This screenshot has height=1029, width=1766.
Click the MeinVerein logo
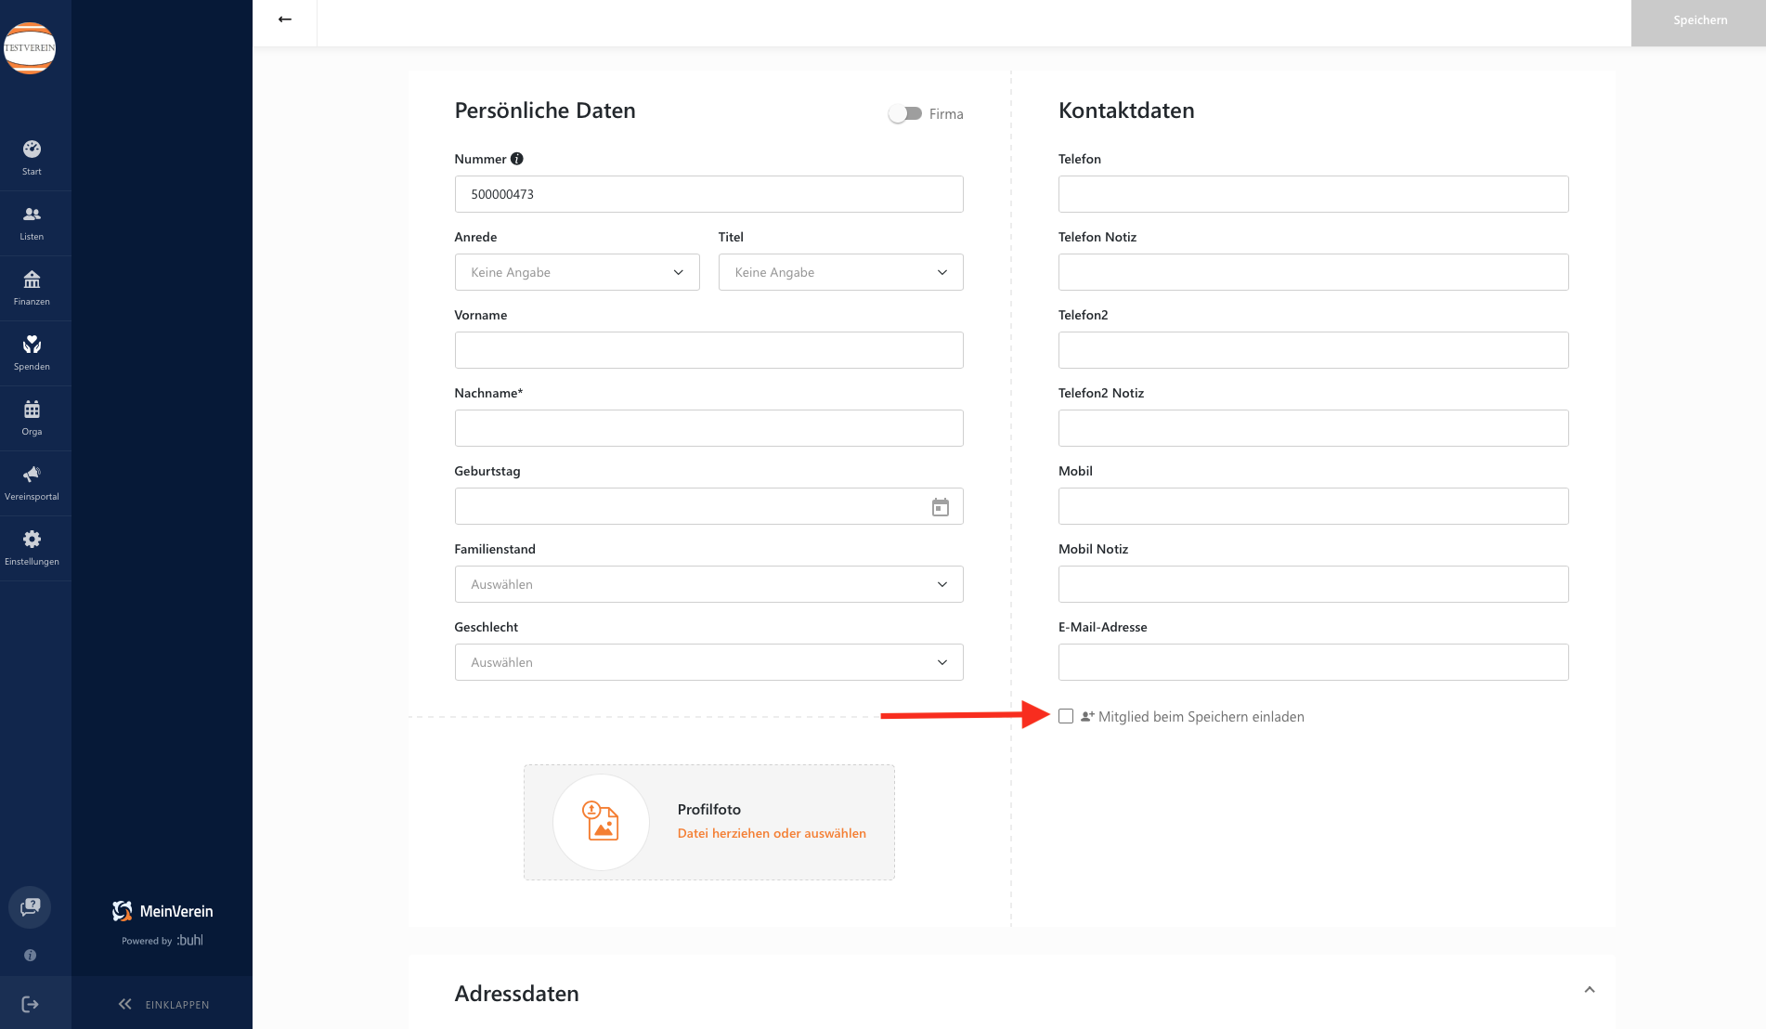pyautogui.click(x=162, y=911)
